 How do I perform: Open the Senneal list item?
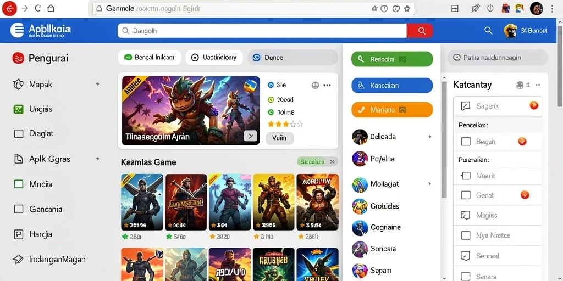pyautogui.click(x=498, y=256)
